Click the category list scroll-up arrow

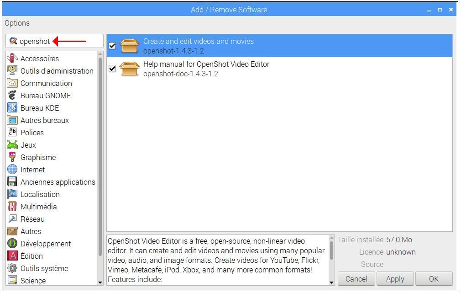pyautogui.click(x=100, y=54)
